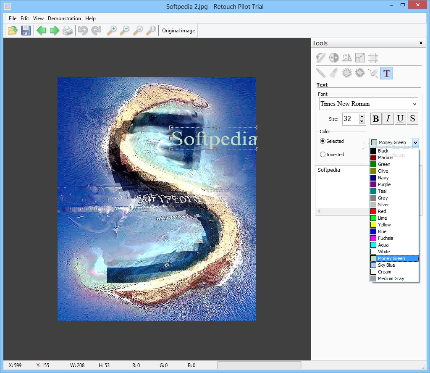The height and width of the screenshot is (373, 430).
Task: Choose Gray in the color list
Action: 394,198
